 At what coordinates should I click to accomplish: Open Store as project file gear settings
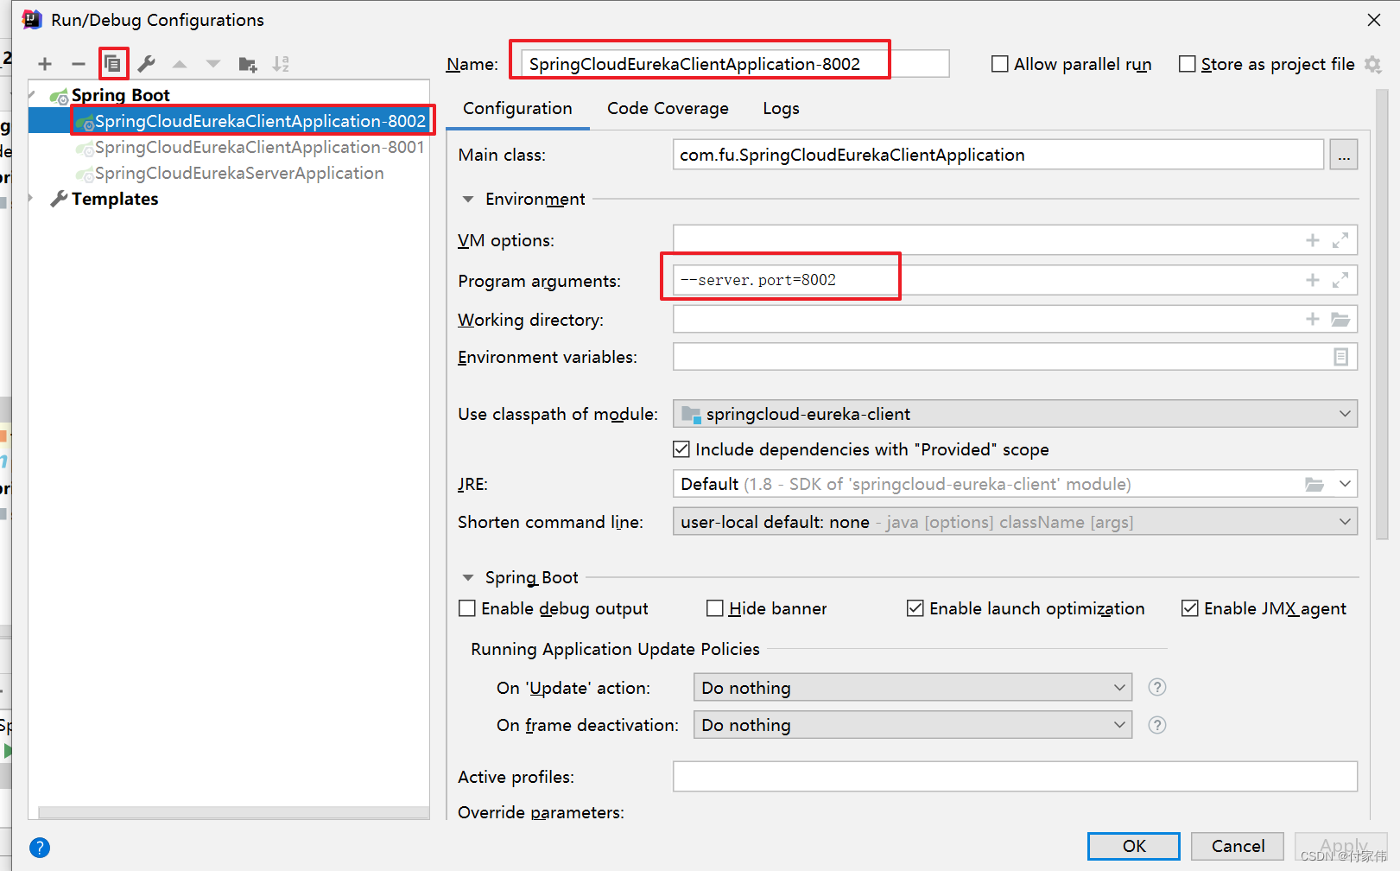tap(1372, 64)
